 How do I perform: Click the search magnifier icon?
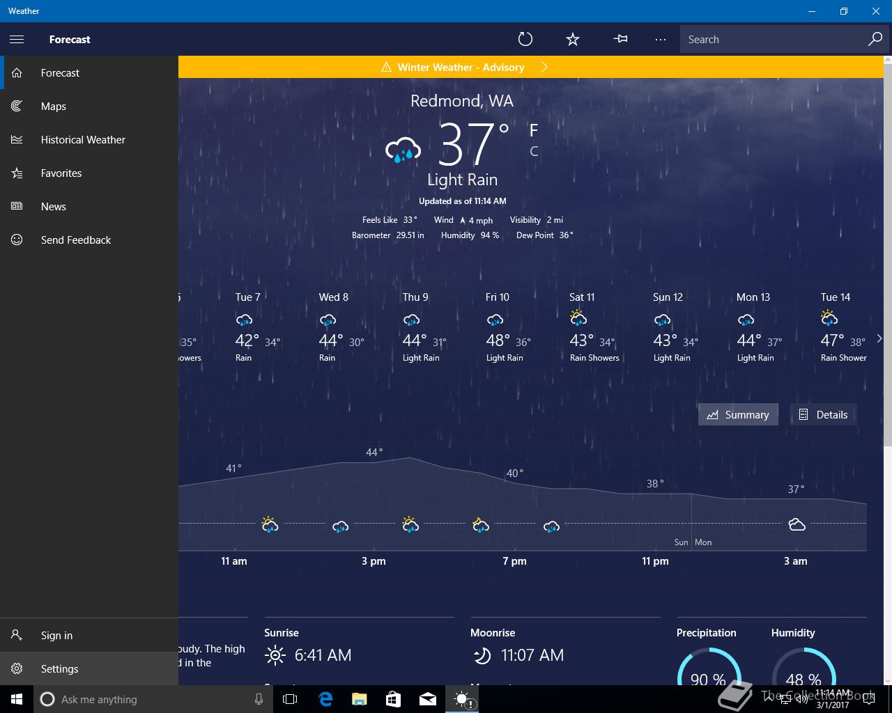(x=875, y=39)
